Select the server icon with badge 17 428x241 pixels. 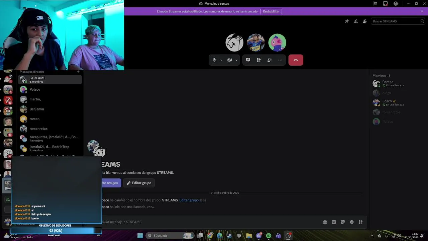(x=8, y=100)
